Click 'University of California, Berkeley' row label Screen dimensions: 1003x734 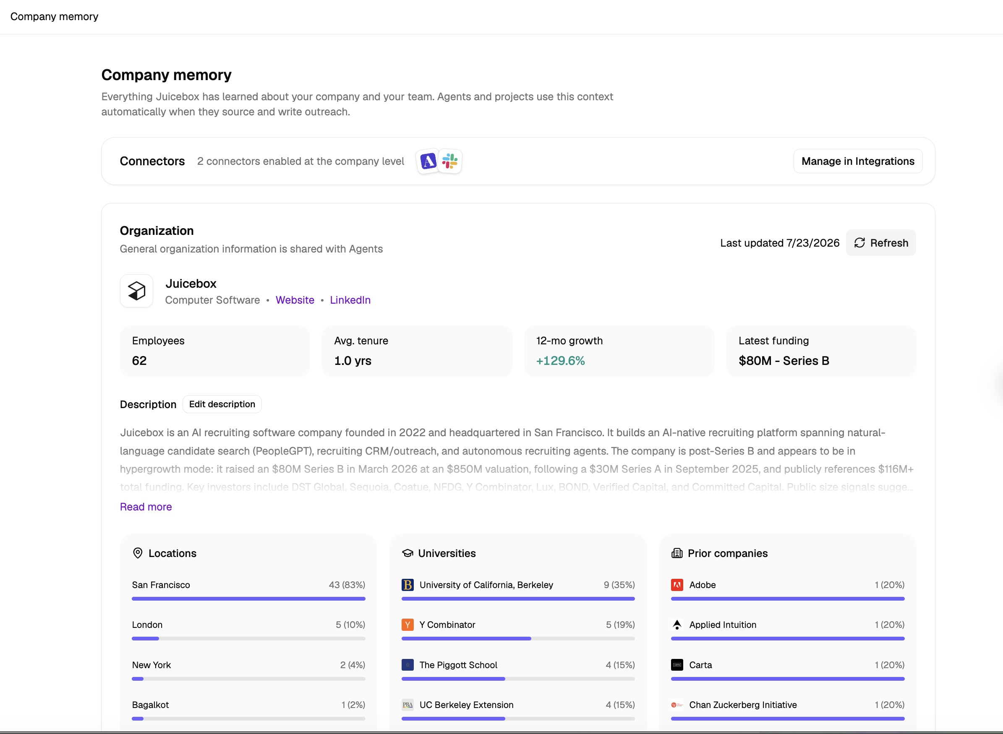(x=486, y=585)
